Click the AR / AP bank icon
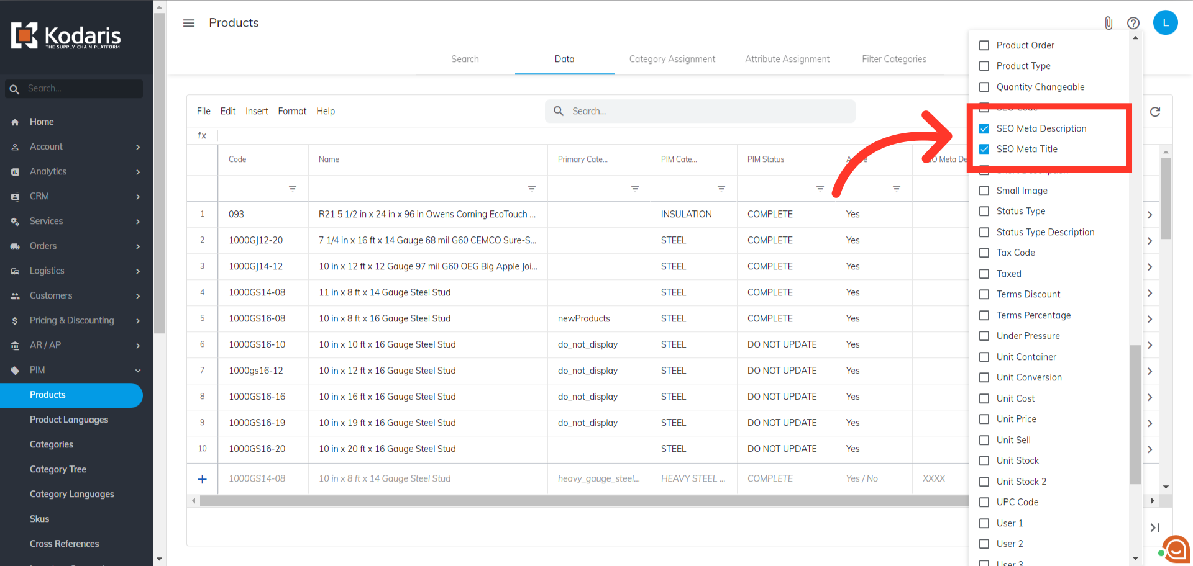The height and width of the screenshot is (566, 1193). [15, 346]
